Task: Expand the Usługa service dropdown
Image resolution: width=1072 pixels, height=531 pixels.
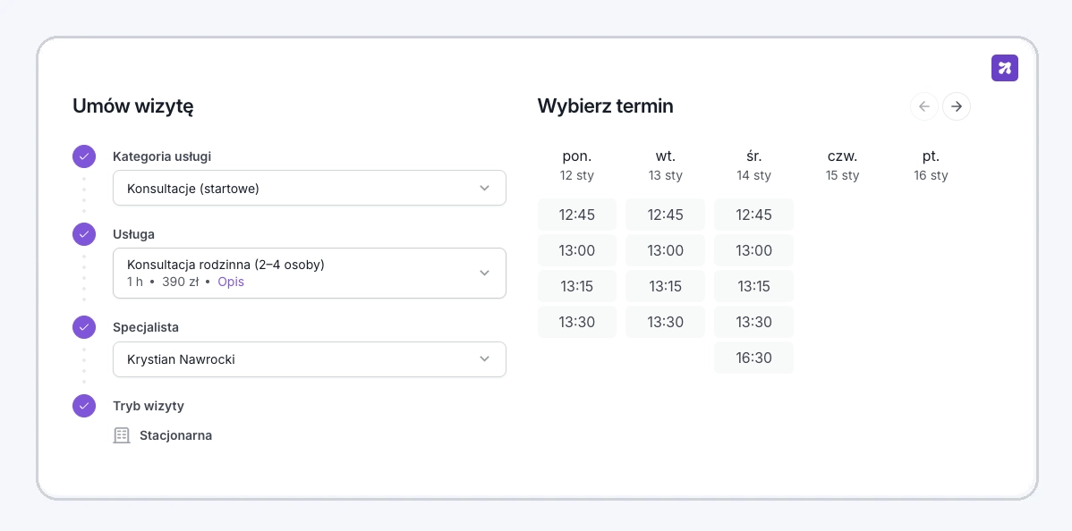Action: pos(309,273)
